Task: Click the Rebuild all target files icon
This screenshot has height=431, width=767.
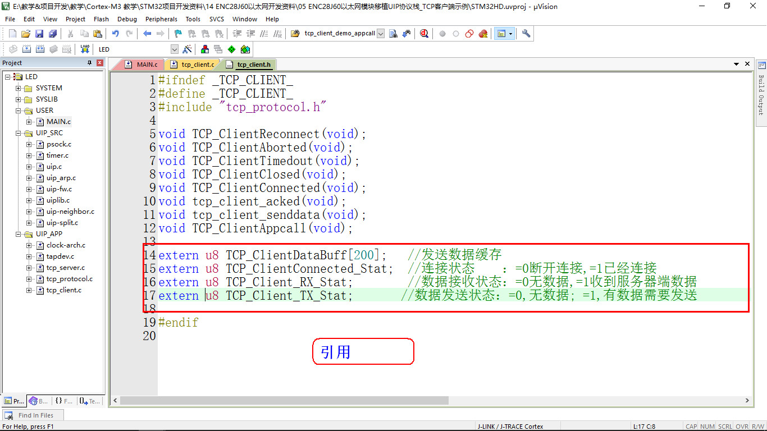Action: tap(40, 49)
